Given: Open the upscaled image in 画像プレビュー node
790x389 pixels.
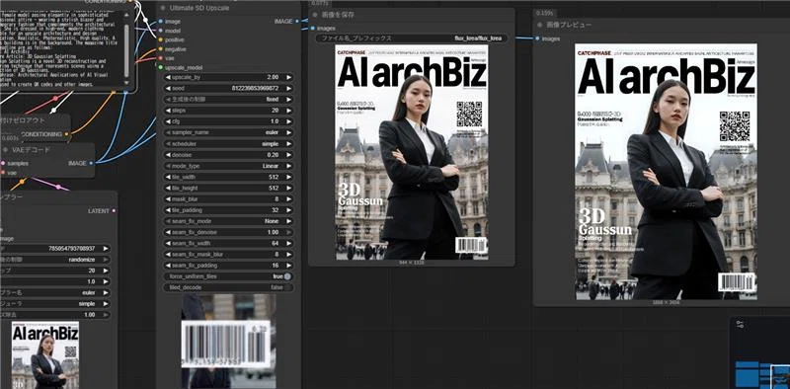Looking at the screenshot, I should tap(666, 172).
